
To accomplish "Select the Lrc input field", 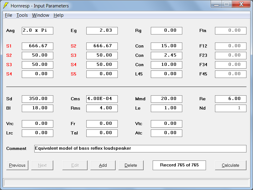I will click(37, 133).
